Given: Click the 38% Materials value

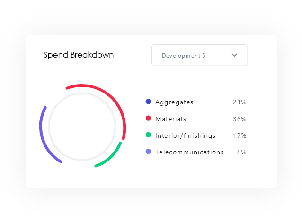Looking at the screenshot, I should tap(240, 119).
